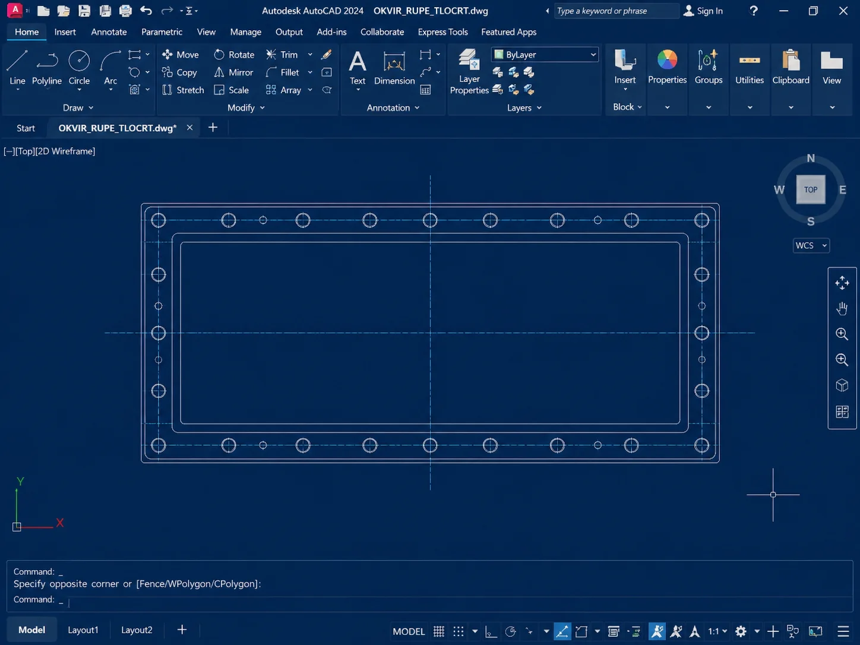Toggle ortho mode in status bar

tap(491, 631)
